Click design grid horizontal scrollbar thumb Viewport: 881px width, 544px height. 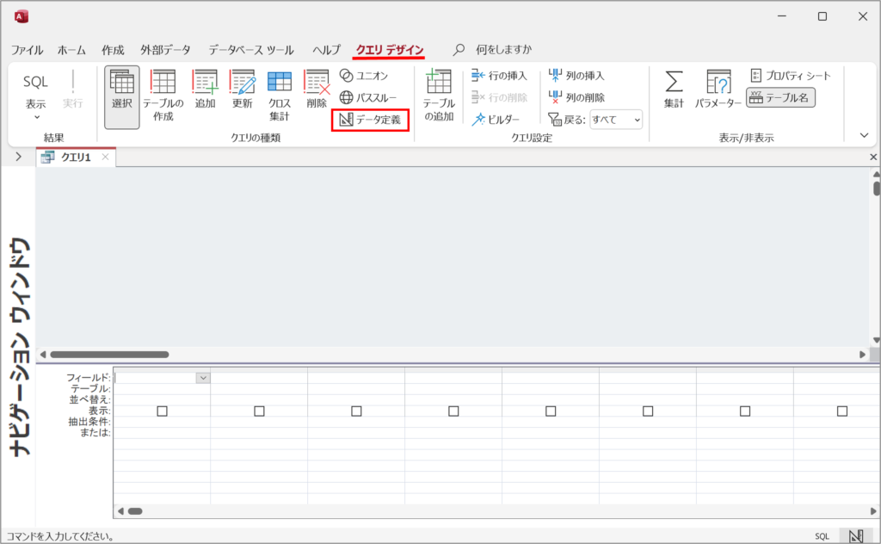pyautogui.click(x=135, y=511)
